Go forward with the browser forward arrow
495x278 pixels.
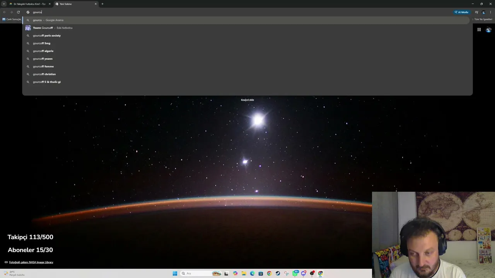pos(11,12)
